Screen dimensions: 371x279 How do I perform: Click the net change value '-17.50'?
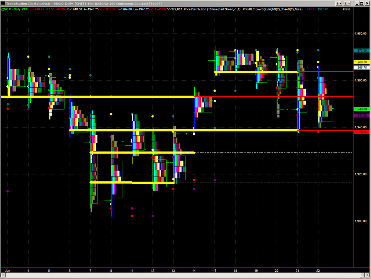tap(50, 10)
